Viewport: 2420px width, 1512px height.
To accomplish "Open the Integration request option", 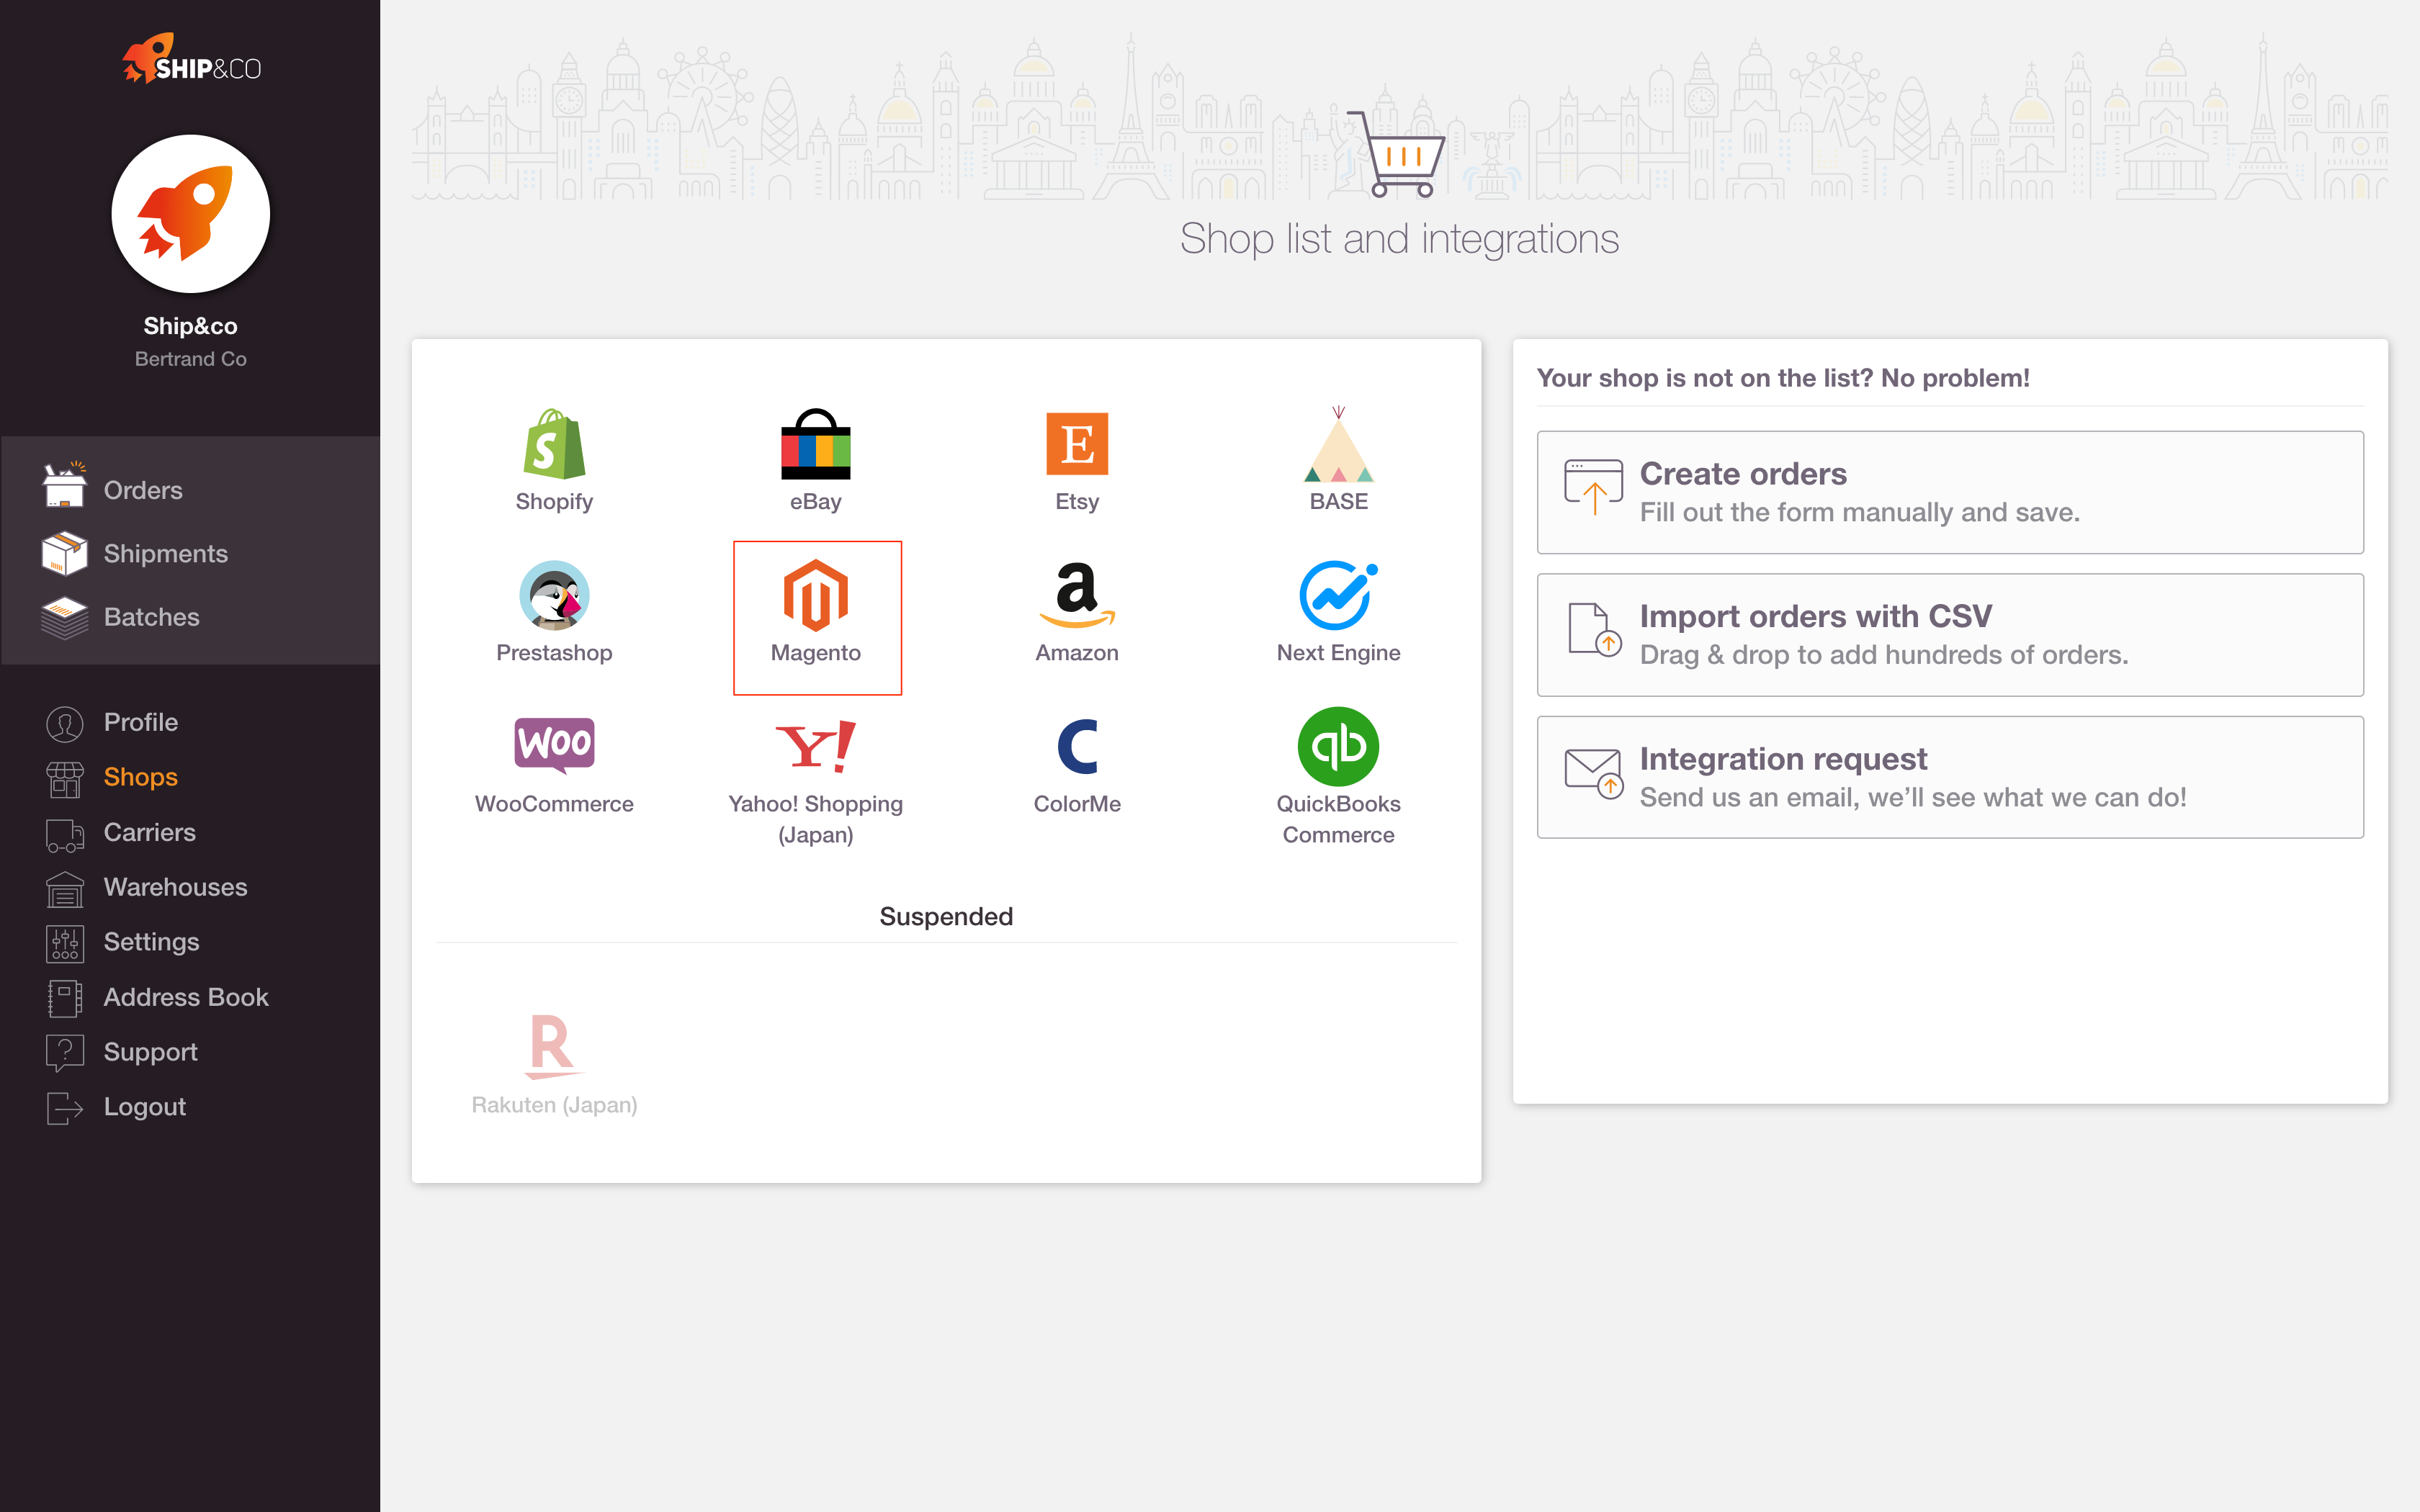I will tap(1950, 777).
